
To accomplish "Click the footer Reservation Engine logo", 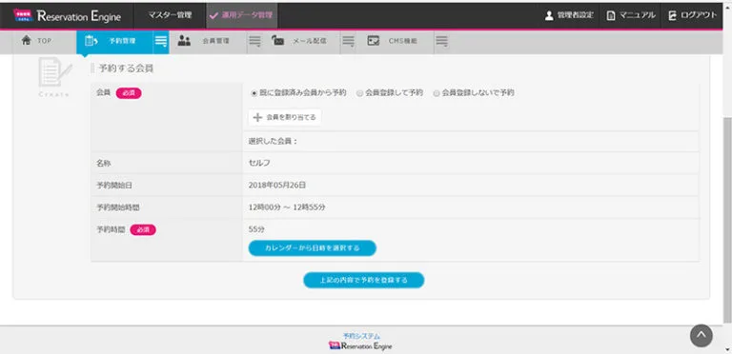I will coord(360,345).
